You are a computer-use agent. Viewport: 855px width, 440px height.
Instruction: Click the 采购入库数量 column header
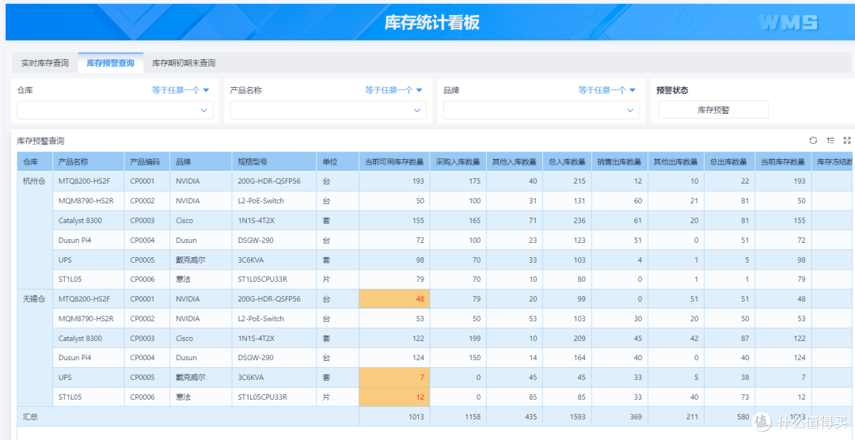pos(458,162)
